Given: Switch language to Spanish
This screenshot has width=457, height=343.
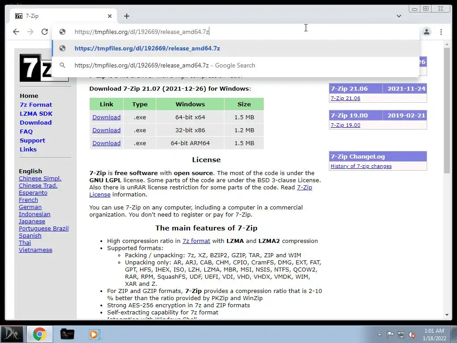Looking at the screenshot, I should pos(30,236).
